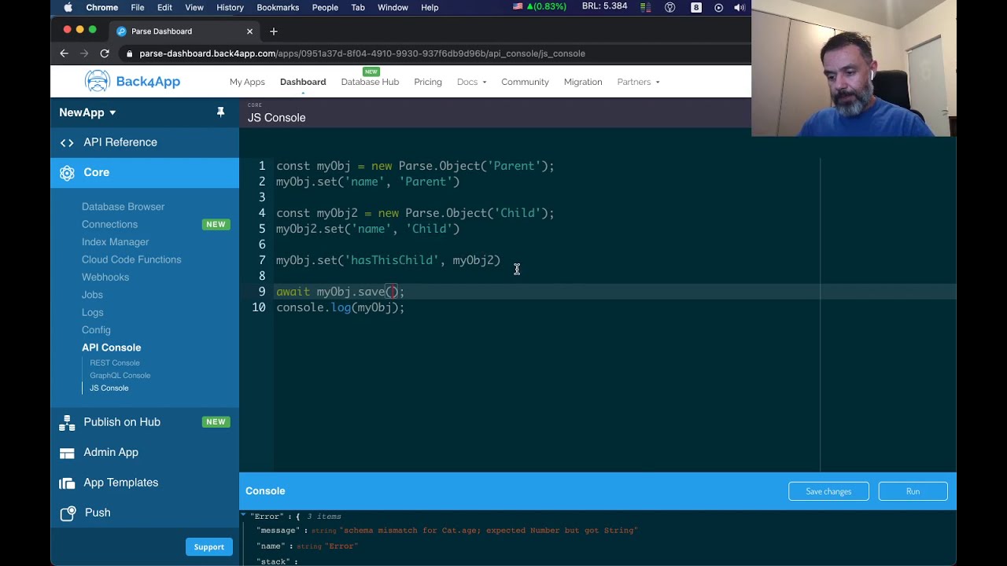Click the lock icon in address bar

(130, 53)
